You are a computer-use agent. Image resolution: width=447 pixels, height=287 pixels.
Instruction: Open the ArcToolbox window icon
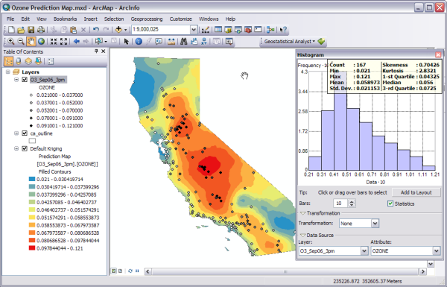248,30
